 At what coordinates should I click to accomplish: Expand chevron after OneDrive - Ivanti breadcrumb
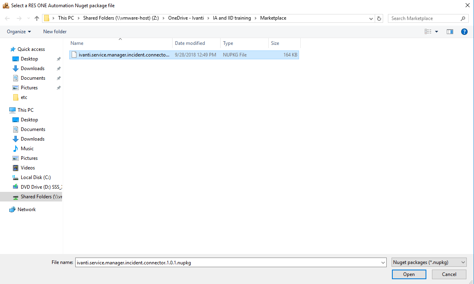pyautogui.click(x=208, y=18)
